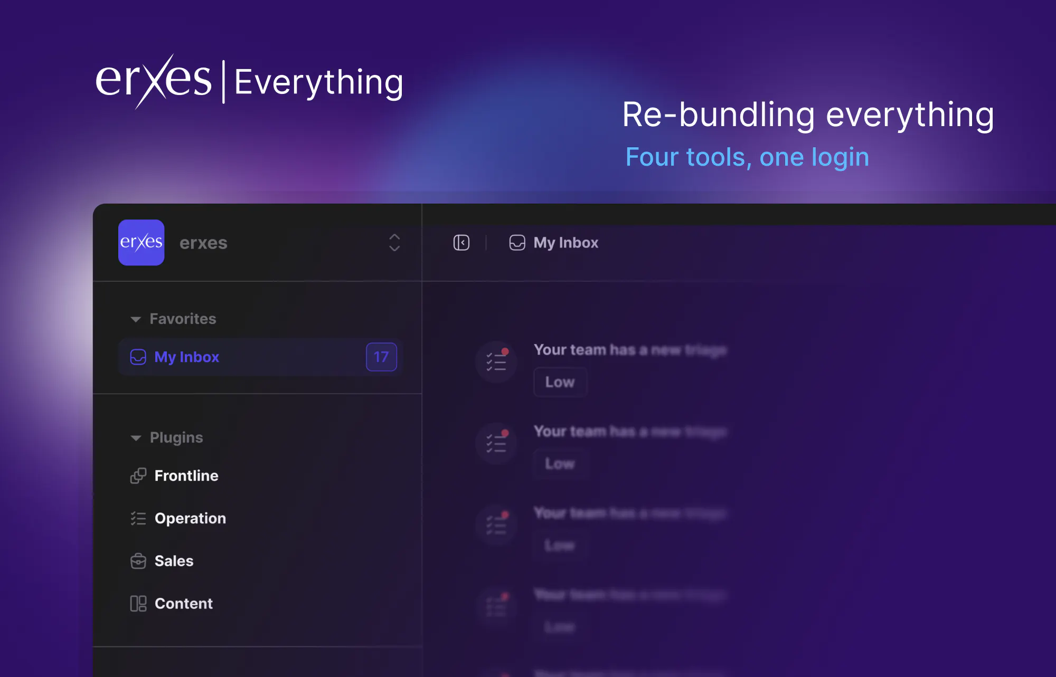The image size is (1056, 677).
Task: Open My Inbox in the sidebar
Action: 261,357
